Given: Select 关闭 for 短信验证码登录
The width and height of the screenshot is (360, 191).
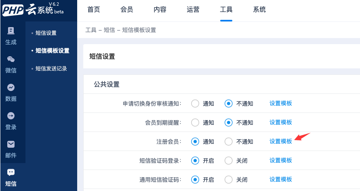Looking at the screenshot, I should (229, 160).
